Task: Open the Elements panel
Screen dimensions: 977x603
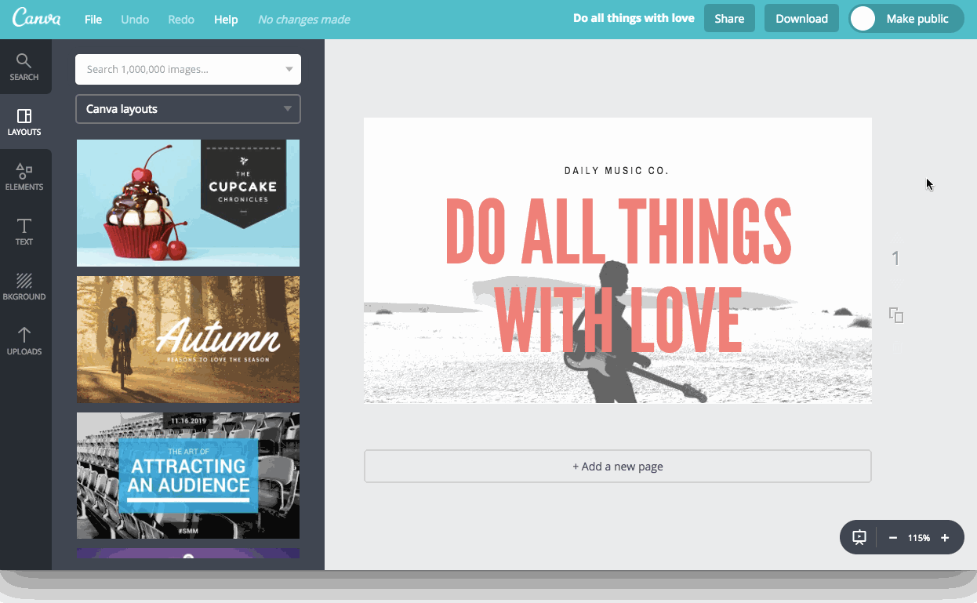Action: click(x=24, y=177)
